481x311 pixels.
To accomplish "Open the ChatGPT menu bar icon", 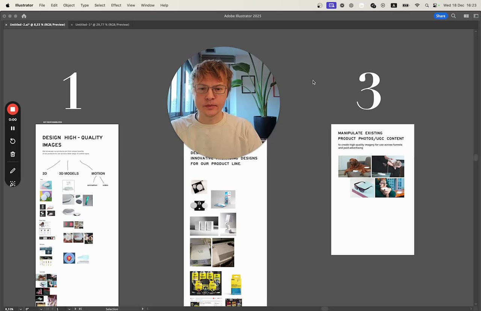I will (x=351, y=5).
